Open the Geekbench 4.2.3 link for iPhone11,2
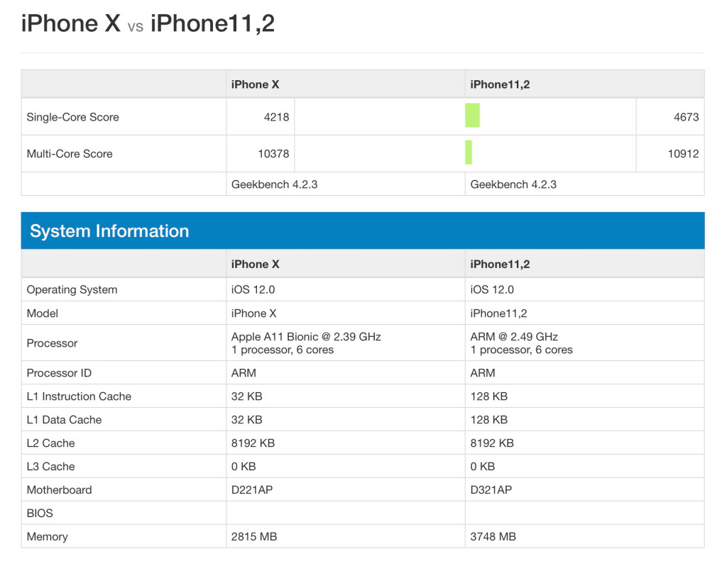Viewport: 727px width, 561px height. click(511, 184)
